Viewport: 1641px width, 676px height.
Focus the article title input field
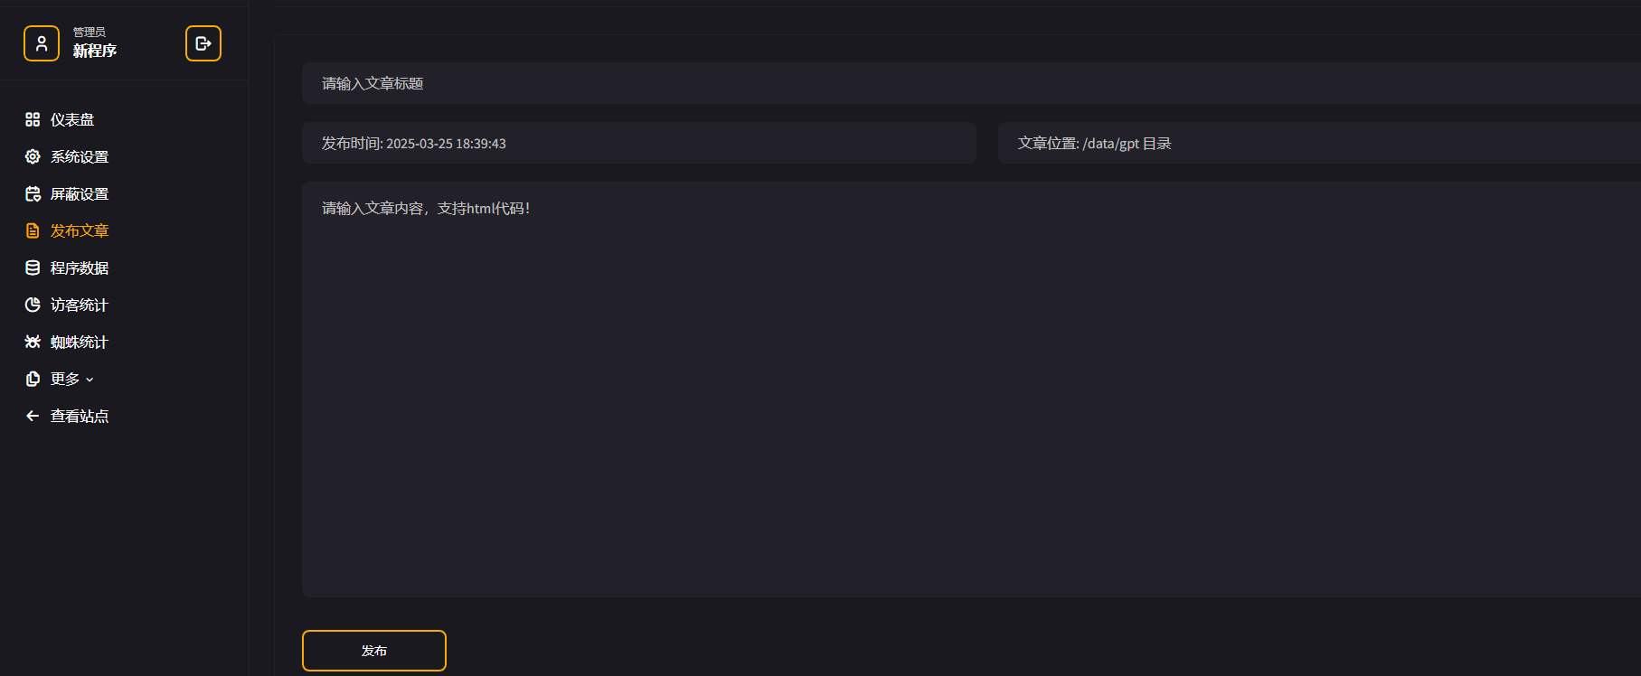tap(971, 83)
